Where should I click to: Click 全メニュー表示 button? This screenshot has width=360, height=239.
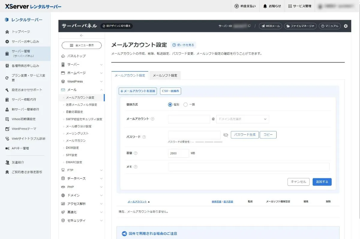82,45
